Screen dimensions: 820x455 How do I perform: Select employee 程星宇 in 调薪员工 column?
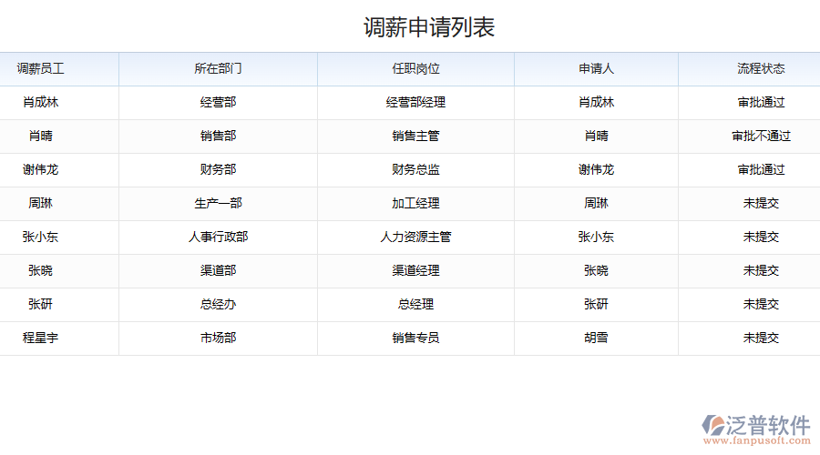40,338
